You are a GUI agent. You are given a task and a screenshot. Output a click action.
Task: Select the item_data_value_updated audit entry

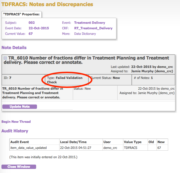click(28, 148)
